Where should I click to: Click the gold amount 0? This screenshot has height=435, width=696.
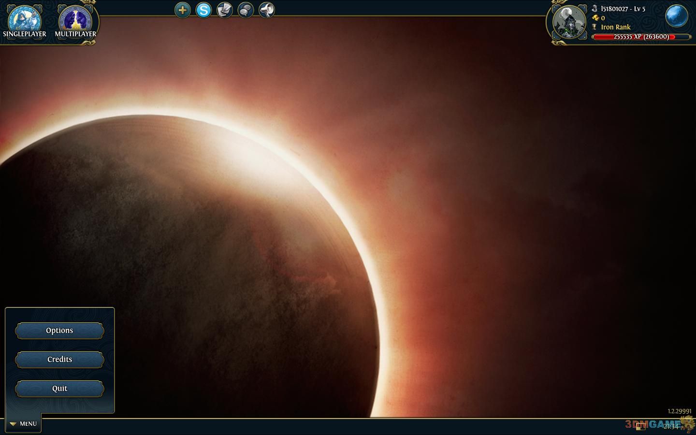click(x=603, y=18)
